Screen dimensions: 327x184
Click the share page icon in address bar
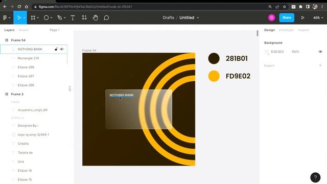277,7
